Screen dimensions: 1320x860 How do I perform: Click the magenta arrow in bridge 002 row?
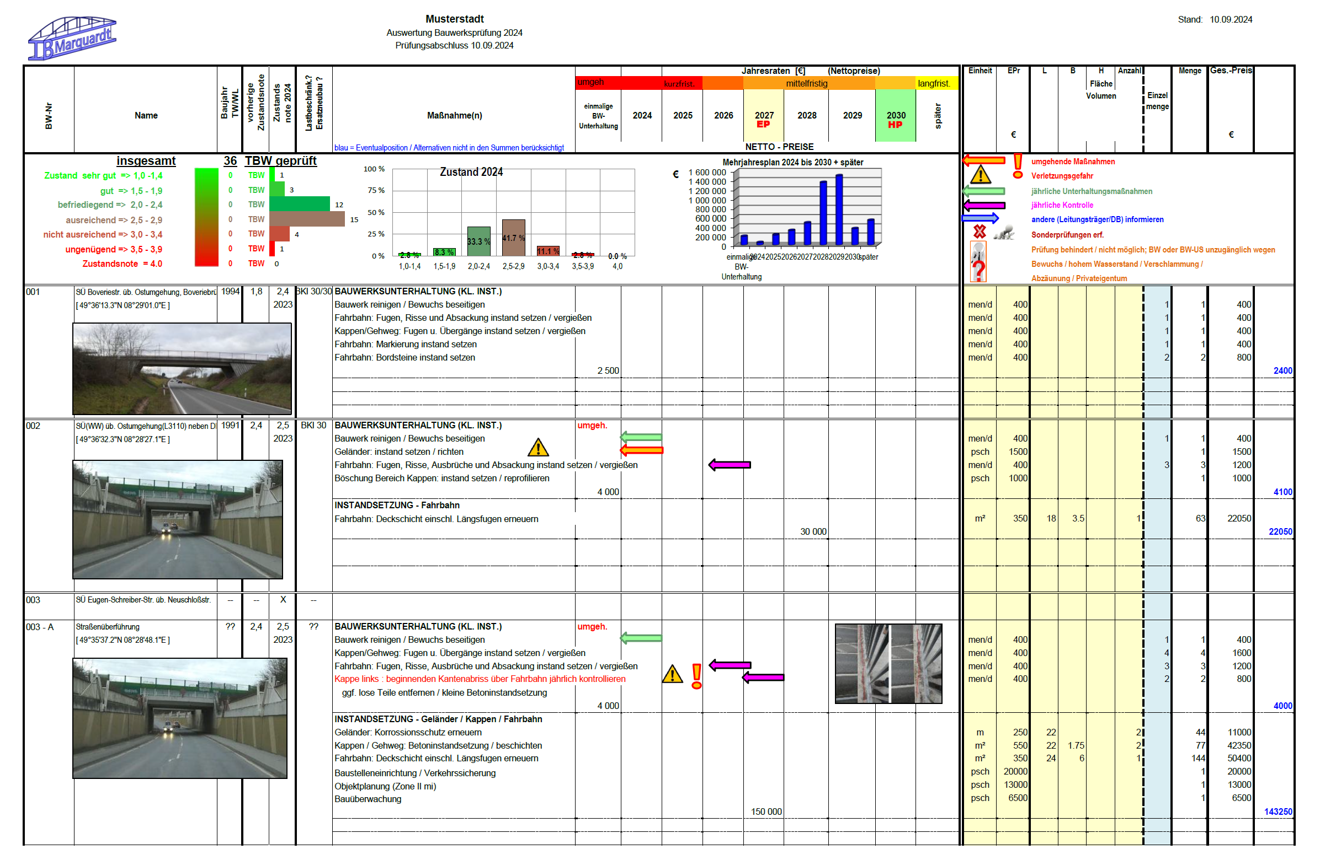pyautogui.click(x=730, y=465)
